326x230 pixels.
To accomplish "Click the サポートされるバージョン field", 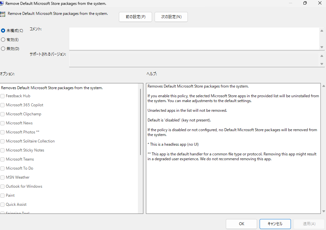I will (x=194, y=60).
